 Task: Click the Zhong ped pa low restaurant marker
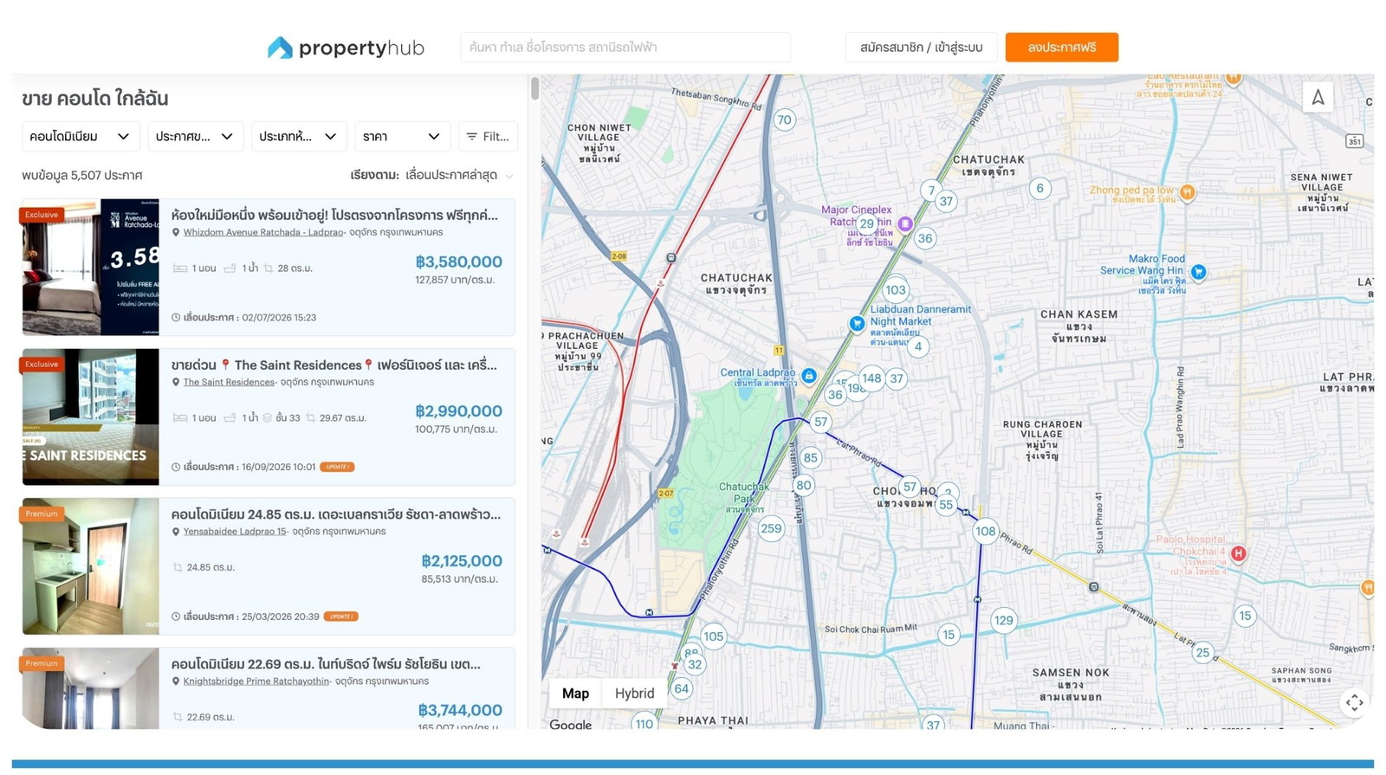pos(1188,192)
